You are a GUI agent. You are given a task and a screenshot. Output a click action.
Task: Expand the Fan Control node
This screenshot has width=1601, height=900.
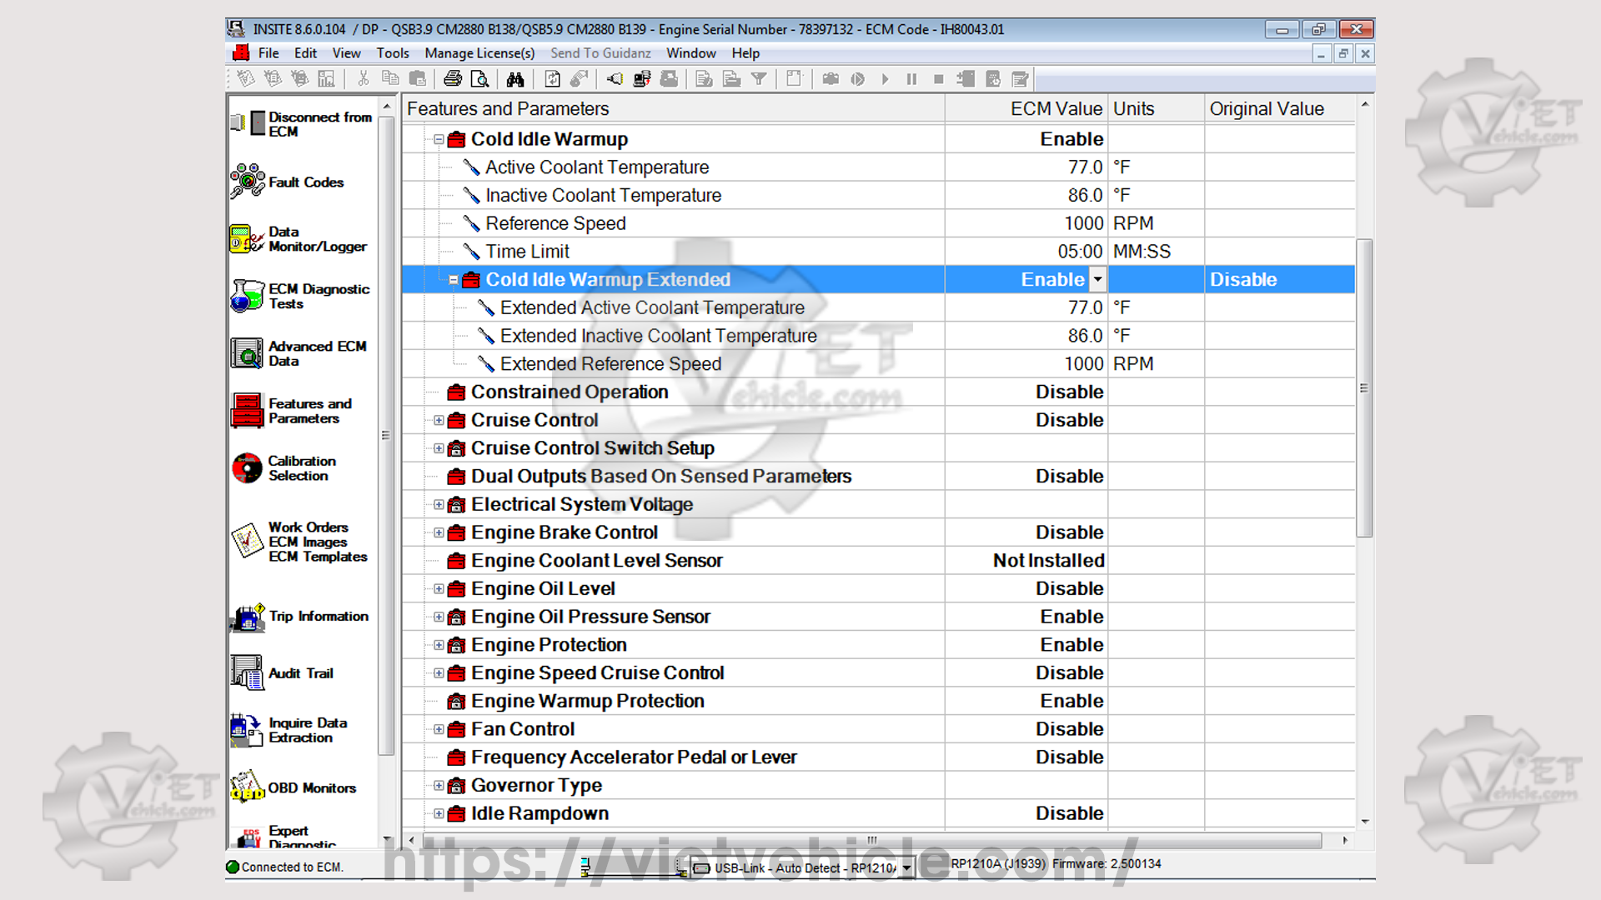click(439, 730)
